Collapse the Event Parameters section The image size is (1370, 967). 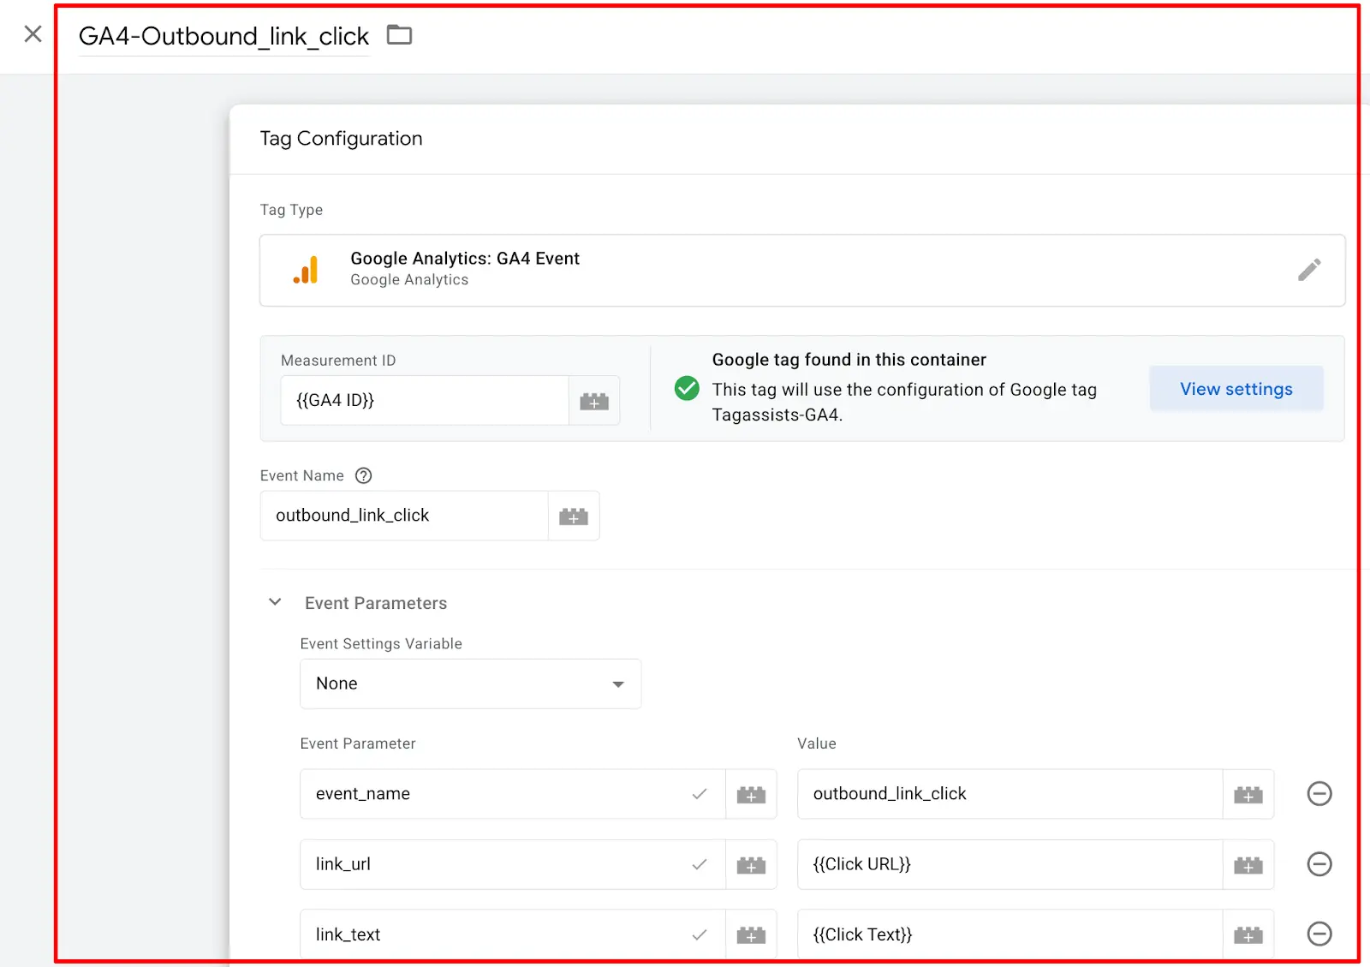point(275,602)
